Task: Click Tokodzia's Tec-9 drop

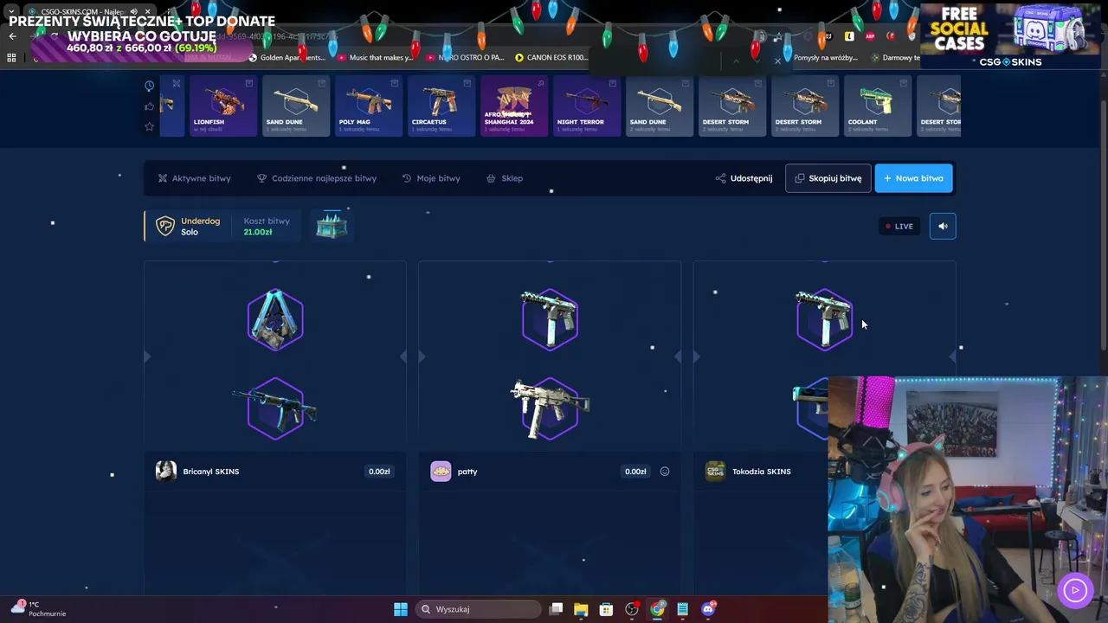Action: coord(823,319)
